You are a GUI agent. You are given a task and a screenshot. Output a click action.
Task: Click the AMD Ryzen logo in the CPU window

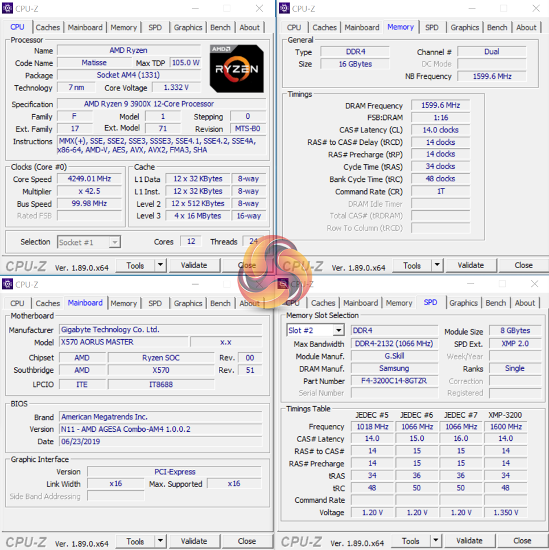(x=237, y=68)
